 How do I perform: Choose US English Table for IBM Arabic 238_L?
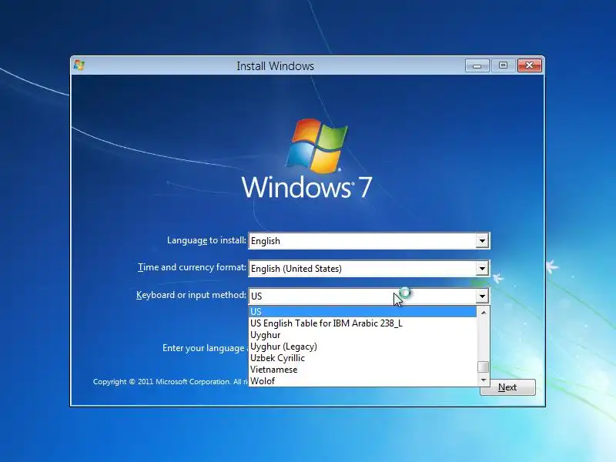[x=363, y=323]
